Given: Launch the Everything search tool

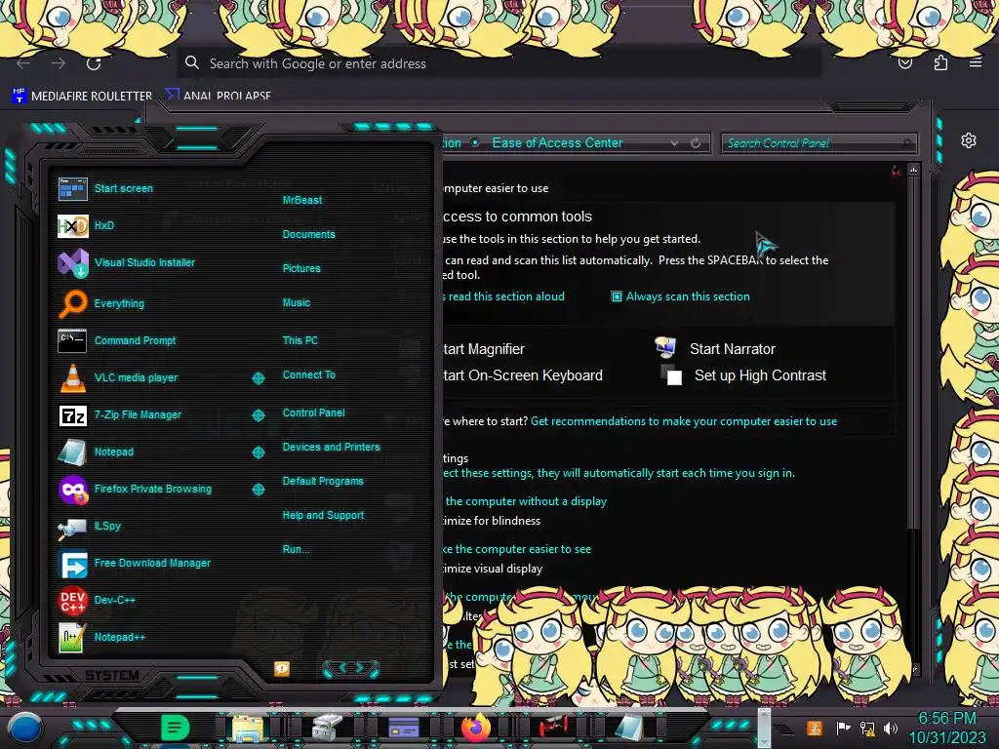Looking at the screenshot, I should [x=101, y=303].
